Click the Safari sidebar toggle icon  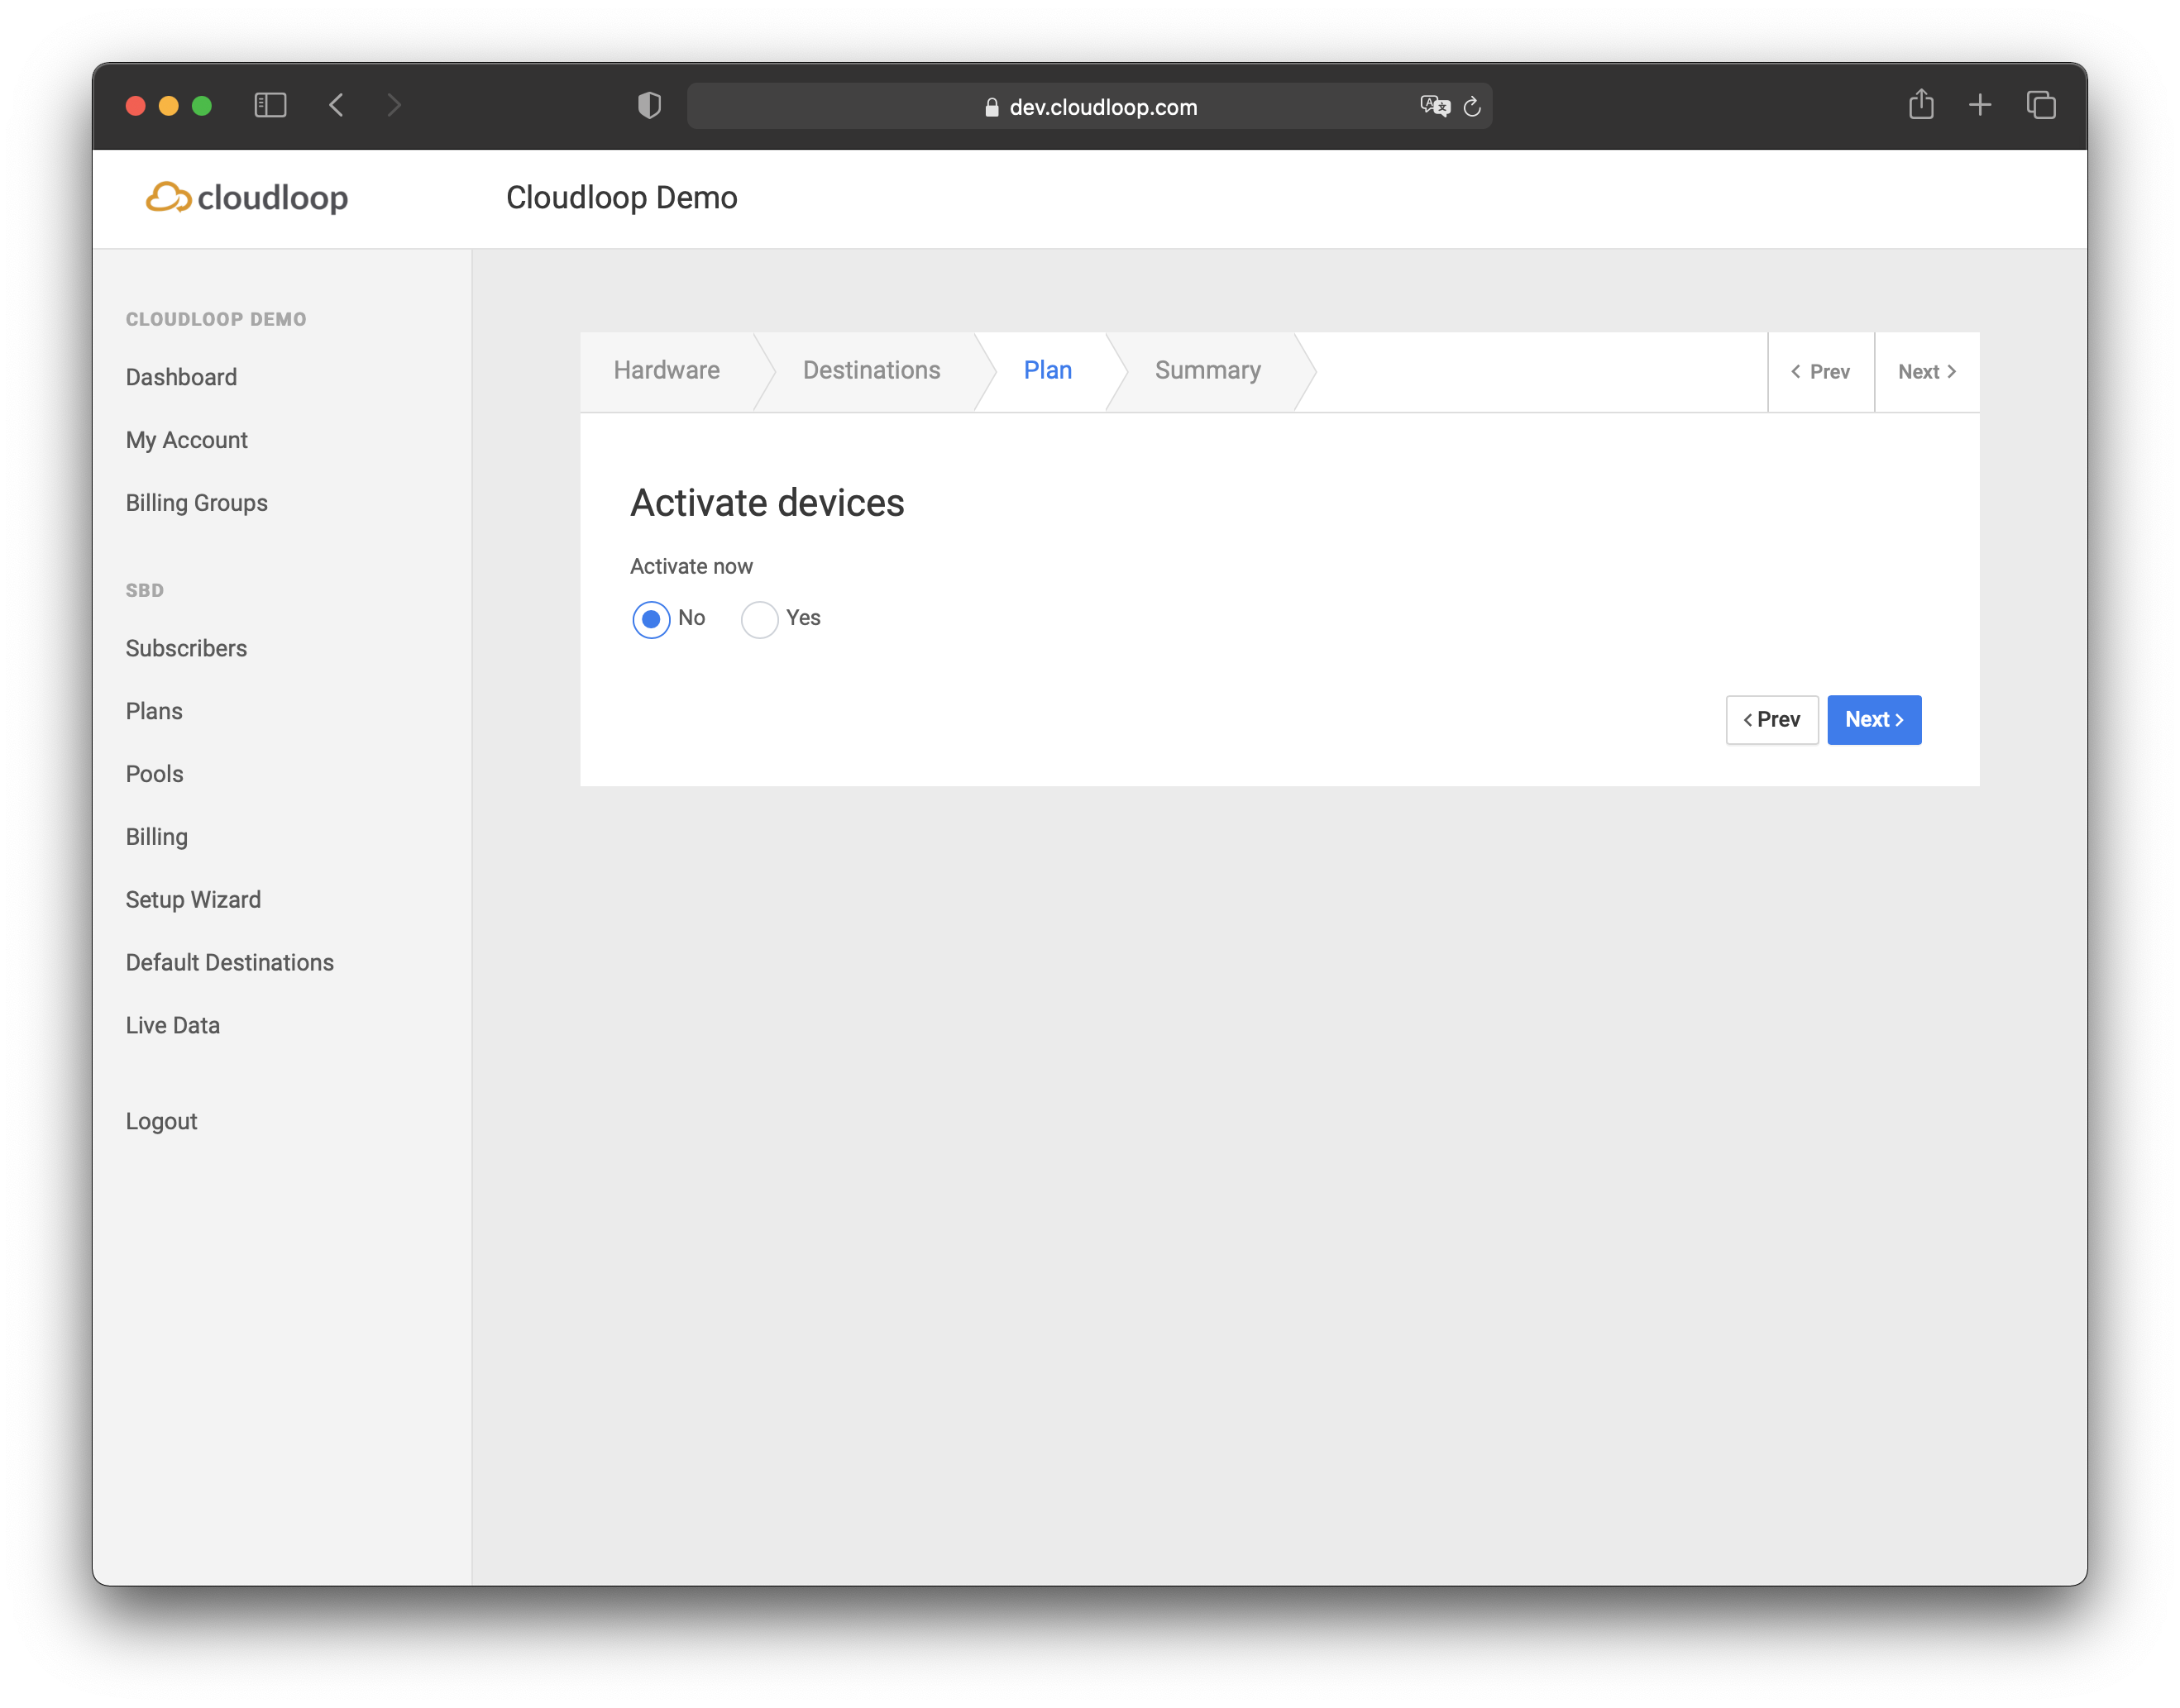(270, 105)
